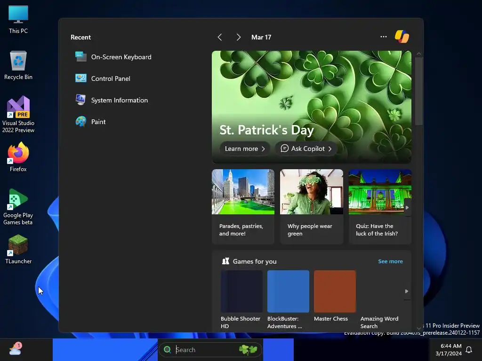482x361 pixels.
Task: Click the magnifier icon in search box
Action: 168,350
